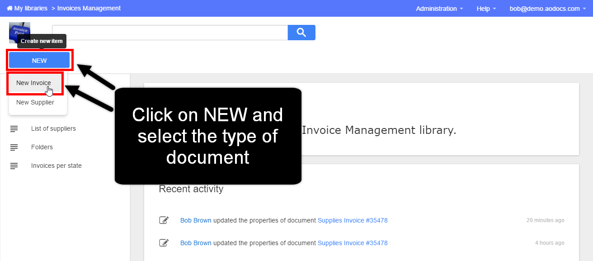Open Bob Brown link in 20 minutes ago row
Screen dimensions: 593x261
(x=196, y=220)
